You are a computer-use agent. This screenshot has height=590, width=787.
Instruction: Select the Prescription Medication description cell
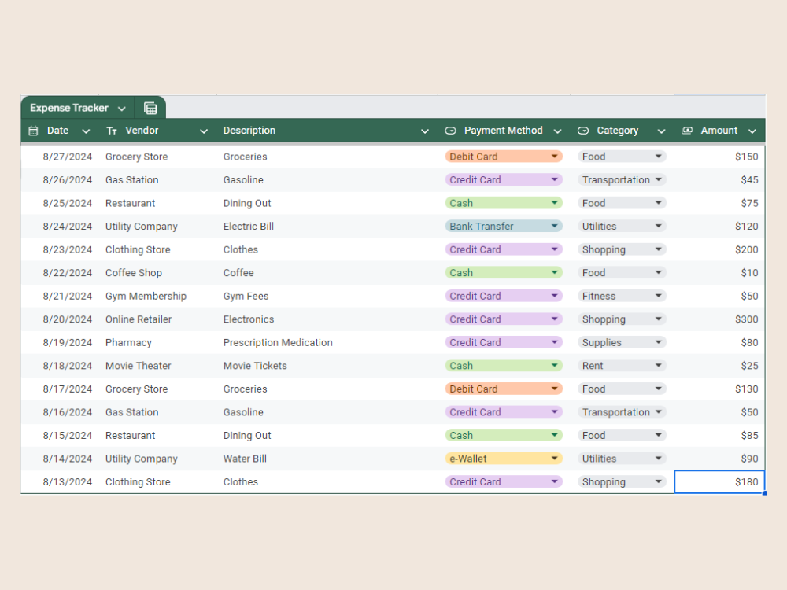point(278,343)
